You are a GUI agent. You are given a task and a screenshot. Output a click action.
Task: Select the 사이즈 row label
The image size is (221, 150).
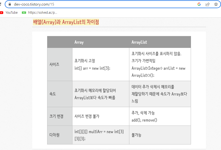[54, 64]
